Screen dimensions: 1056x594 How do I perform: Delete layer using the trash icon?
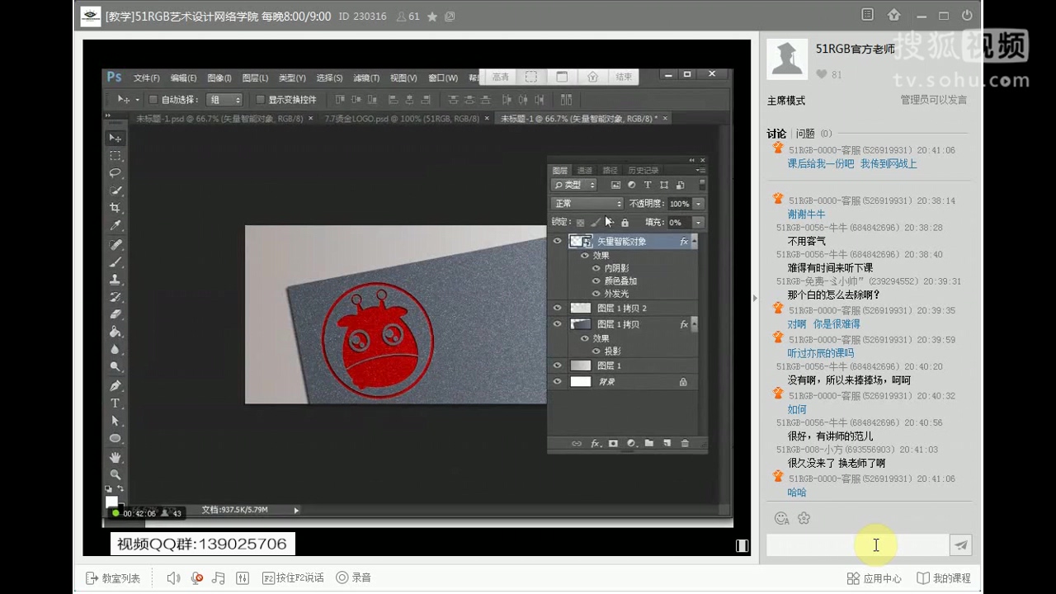click(684, 442)
